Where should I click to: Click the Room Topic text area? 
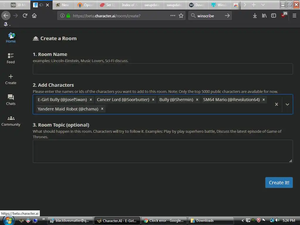point(163,151)
